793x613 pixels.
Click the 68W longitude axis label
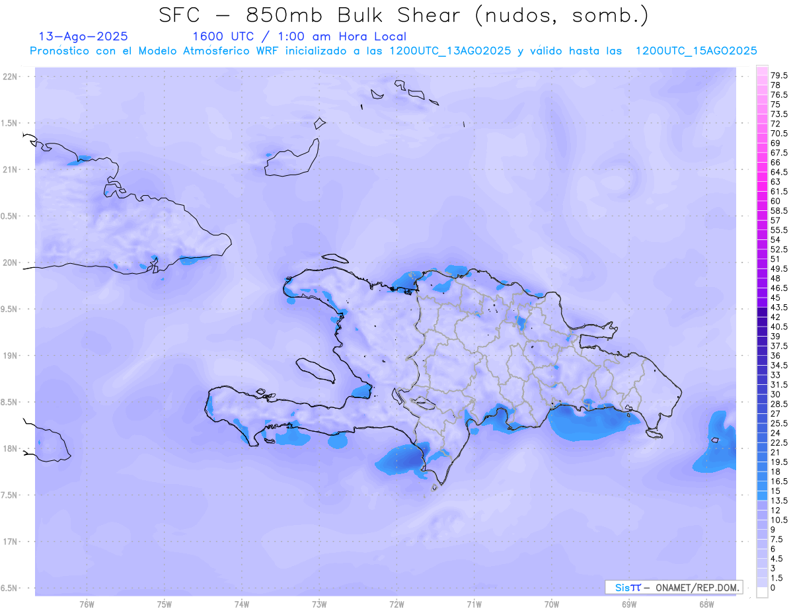[706, 604]
